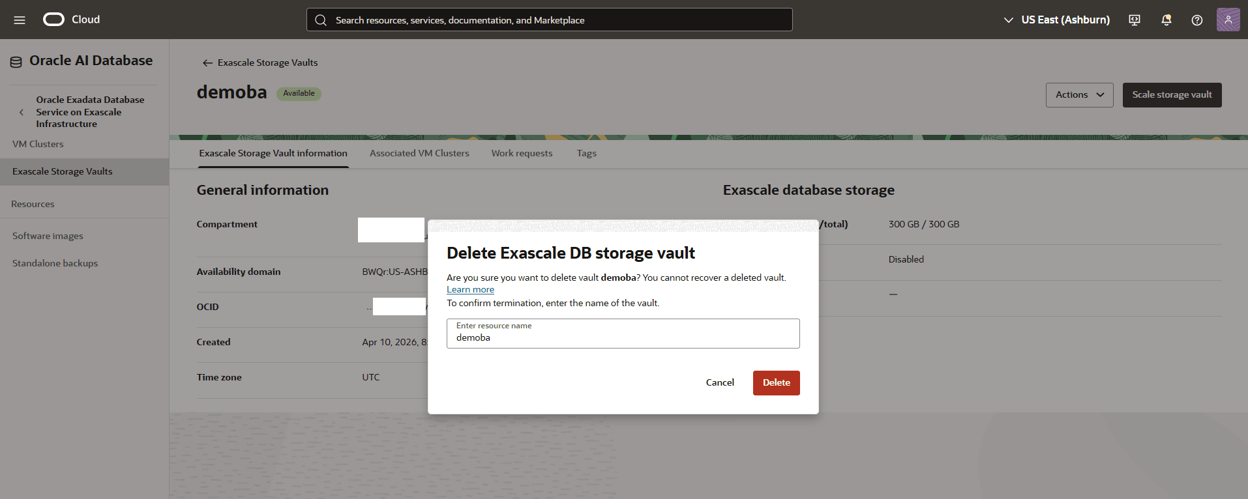Click the Oracle AI Database icon
Screen dimensions: 1248x499
tap(16, 62)
